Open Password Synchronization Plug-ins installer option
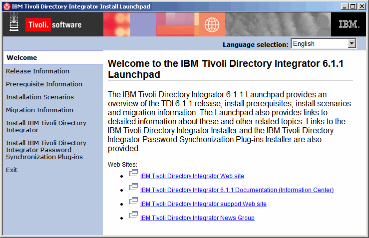369x238 pixels. point(46,150)
